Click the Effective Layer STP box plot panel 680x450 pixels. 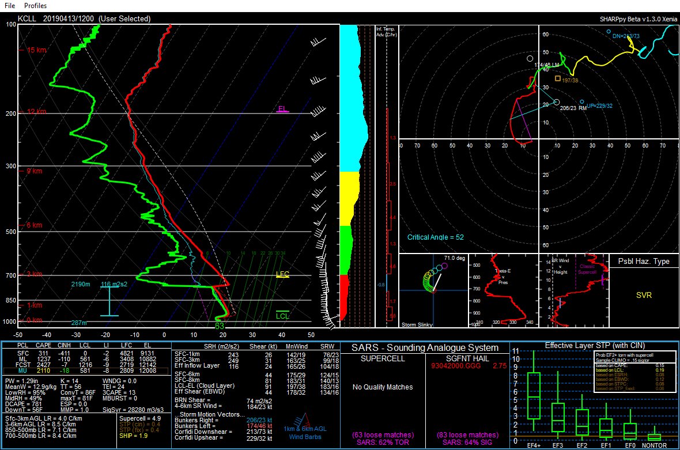(x=594, y=398)
